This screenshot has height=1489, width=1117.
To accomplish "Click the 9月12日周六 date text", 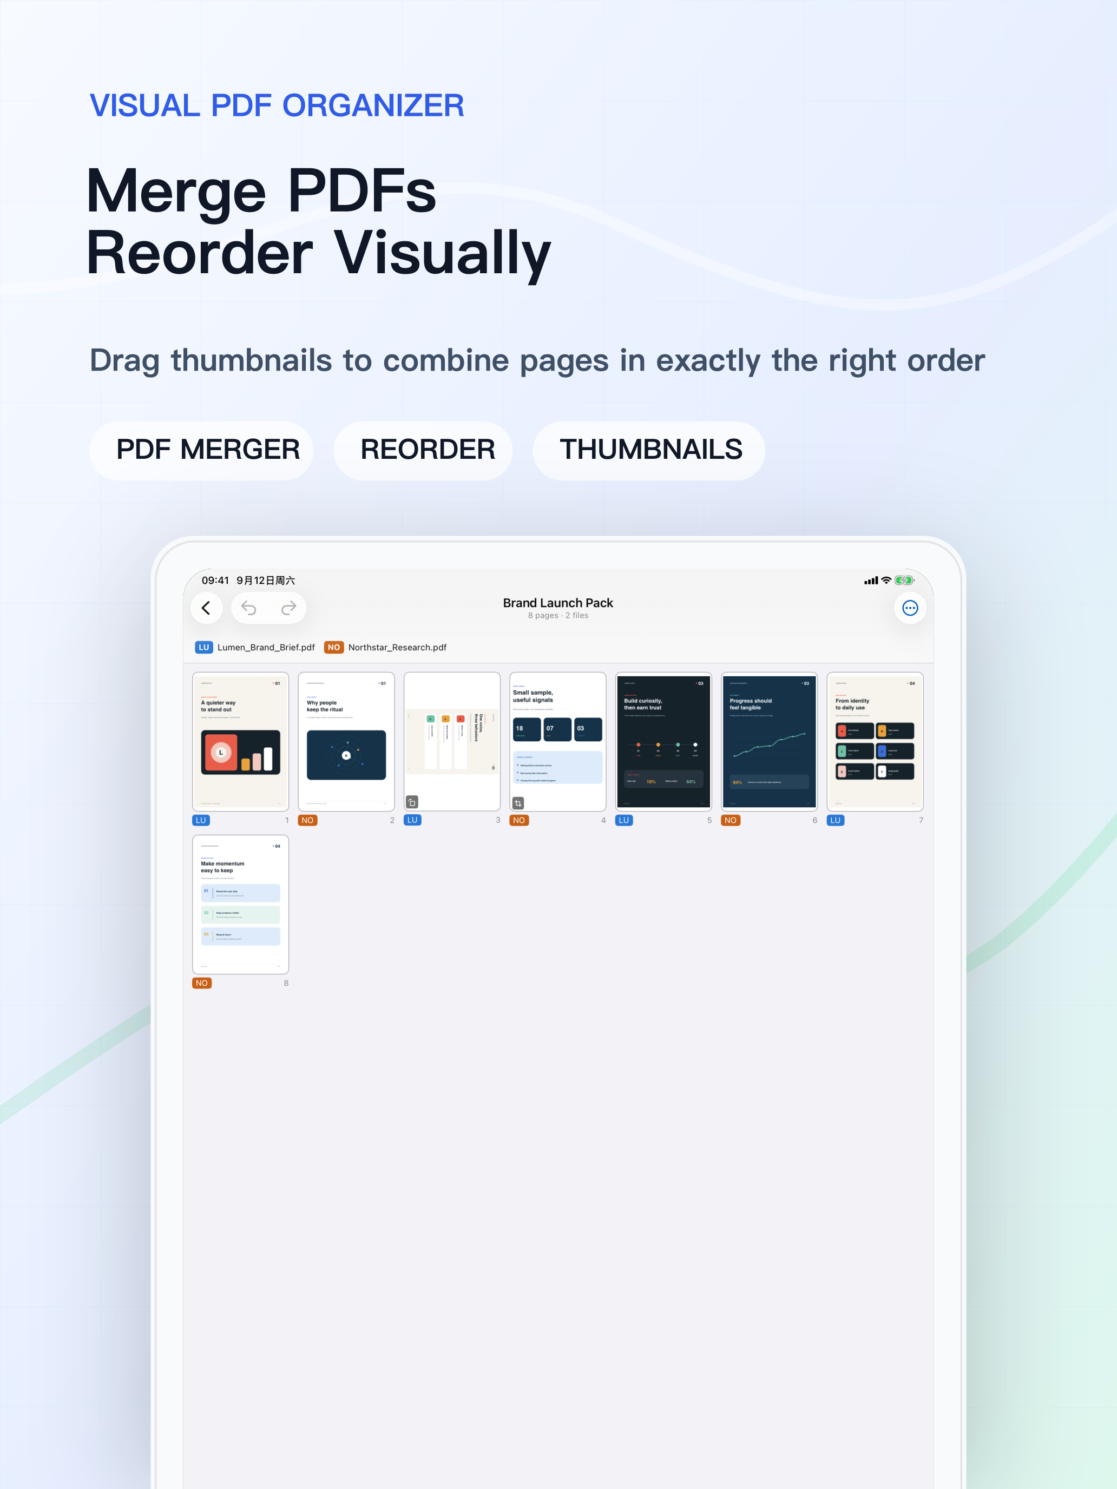I will pyautogui.click(x=265, y=580).
